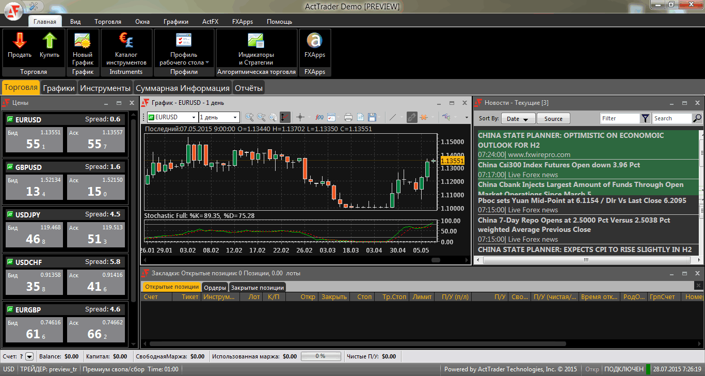Save the chart with floppy disk icon
This screenshot has height=376, width=705.
coord(372,117)
